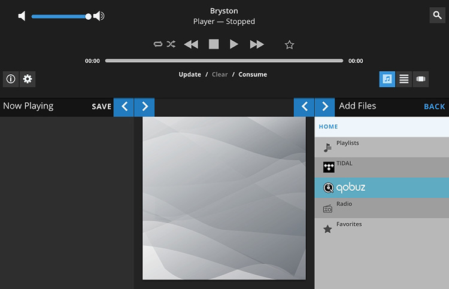Click the loud speaker volume icon

(x=99, y=16)
